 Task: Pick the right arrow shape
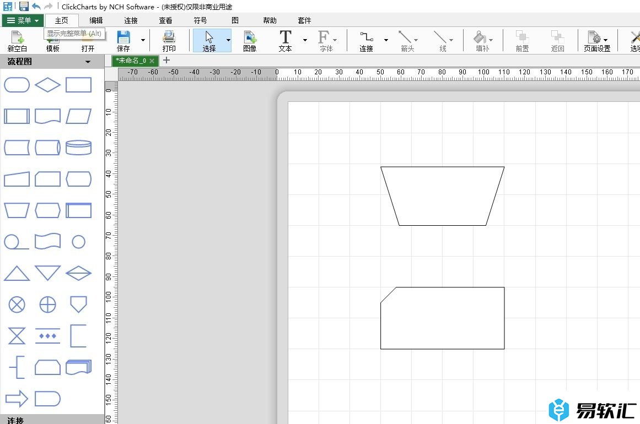pos(17,399)
